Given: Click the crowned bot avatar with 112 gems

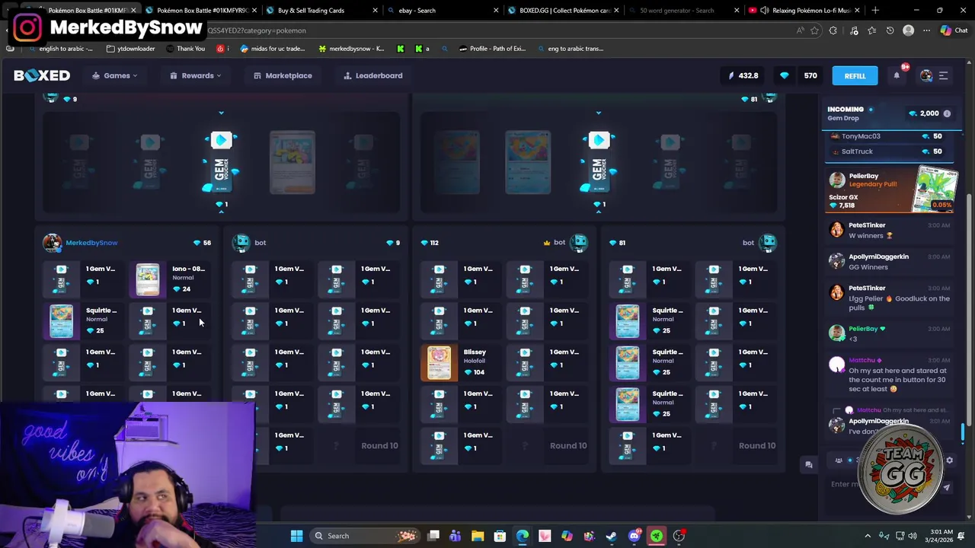Looking at the screenshot, I should point(579,243).
